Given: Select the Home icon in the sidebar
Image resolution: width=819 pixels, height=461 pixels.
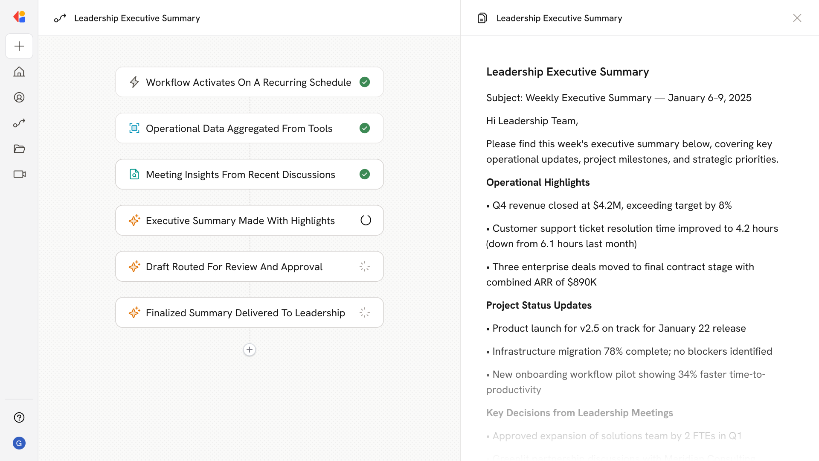Looking at the screenshot, I should (x=19, y=72).
